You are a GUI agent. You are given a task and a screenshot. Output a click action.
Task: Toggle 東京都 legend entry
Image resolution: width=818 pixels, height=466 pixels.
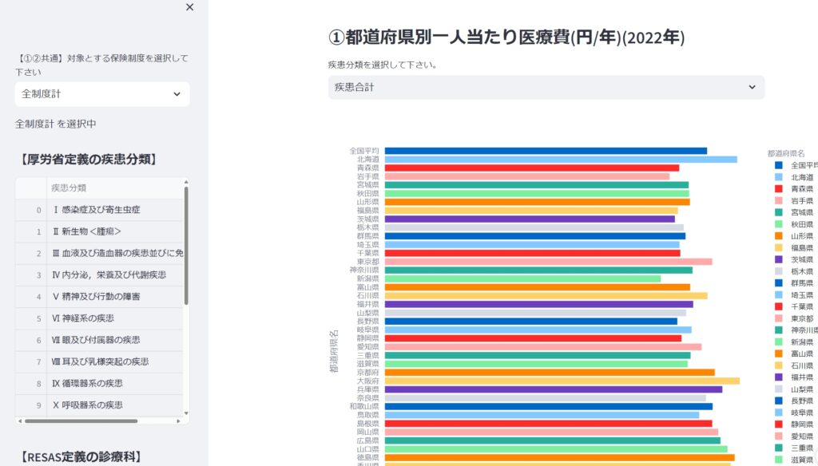click(794, 318)
